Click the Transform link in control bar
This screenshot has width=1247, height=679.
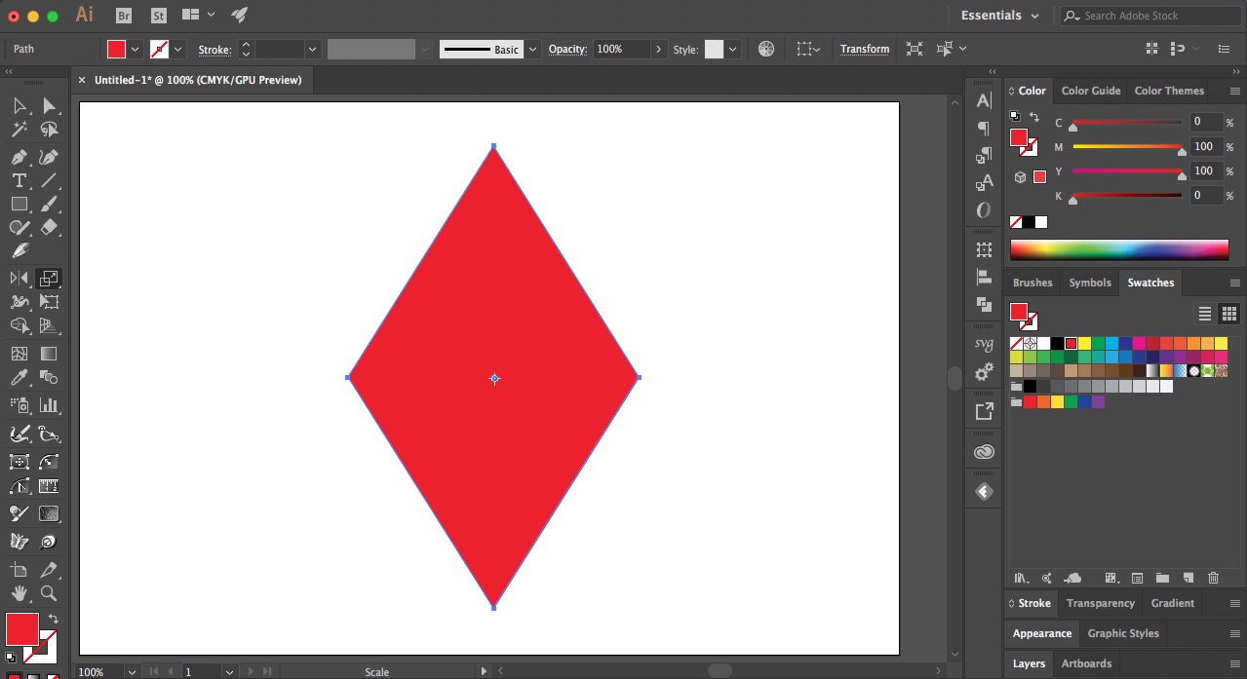864,49
